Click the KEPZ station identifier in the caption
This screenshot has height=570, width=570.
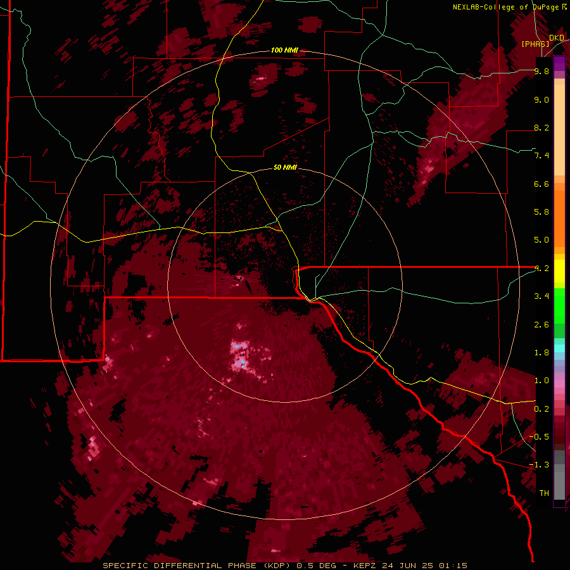(x=365, y=566)
